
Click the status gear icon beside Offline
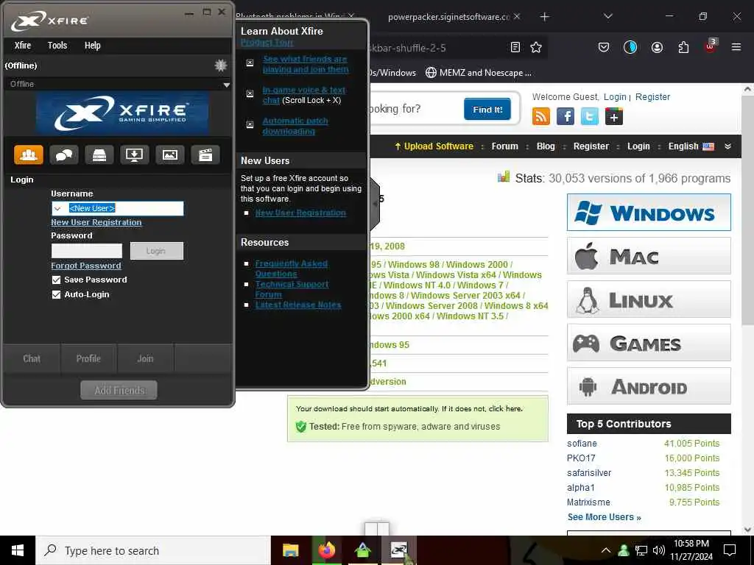[220, 65]
